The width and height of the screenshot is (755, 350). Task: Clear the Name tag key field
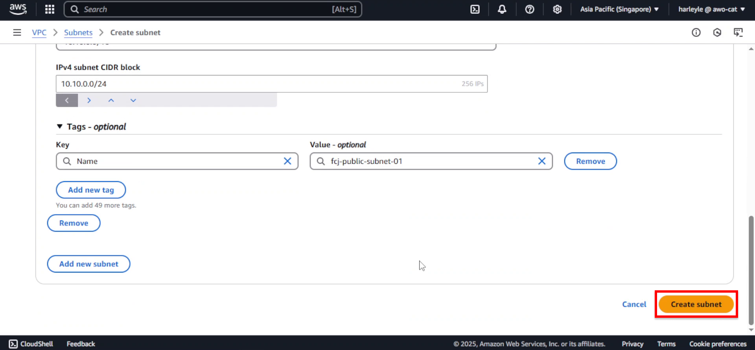(287, 161)
